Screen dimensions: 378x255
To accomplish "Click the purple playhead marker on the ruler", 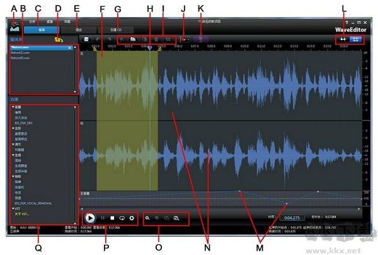I will click(150, 48).
